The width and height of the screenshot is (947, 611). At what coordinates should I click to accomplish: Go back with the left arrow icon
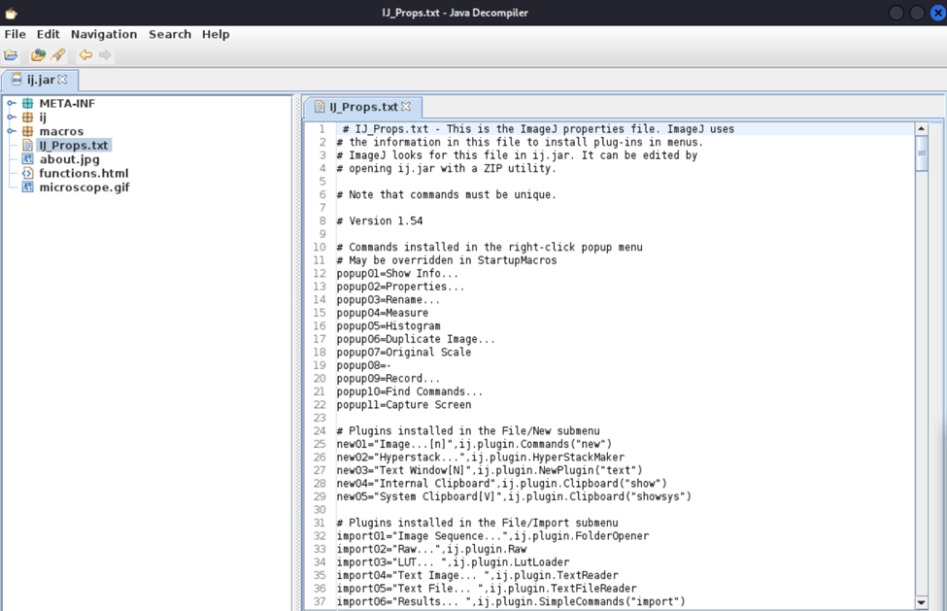(85, 55)
